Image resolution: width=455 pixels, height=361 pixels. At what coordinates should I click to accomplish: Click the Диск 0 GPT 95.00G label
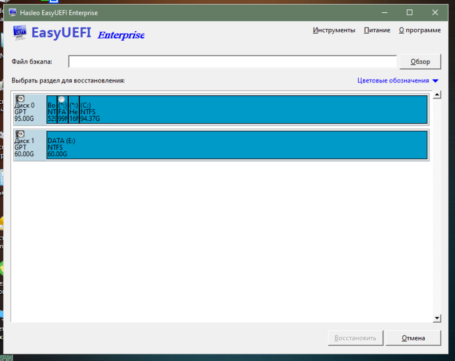coord(24,112)
